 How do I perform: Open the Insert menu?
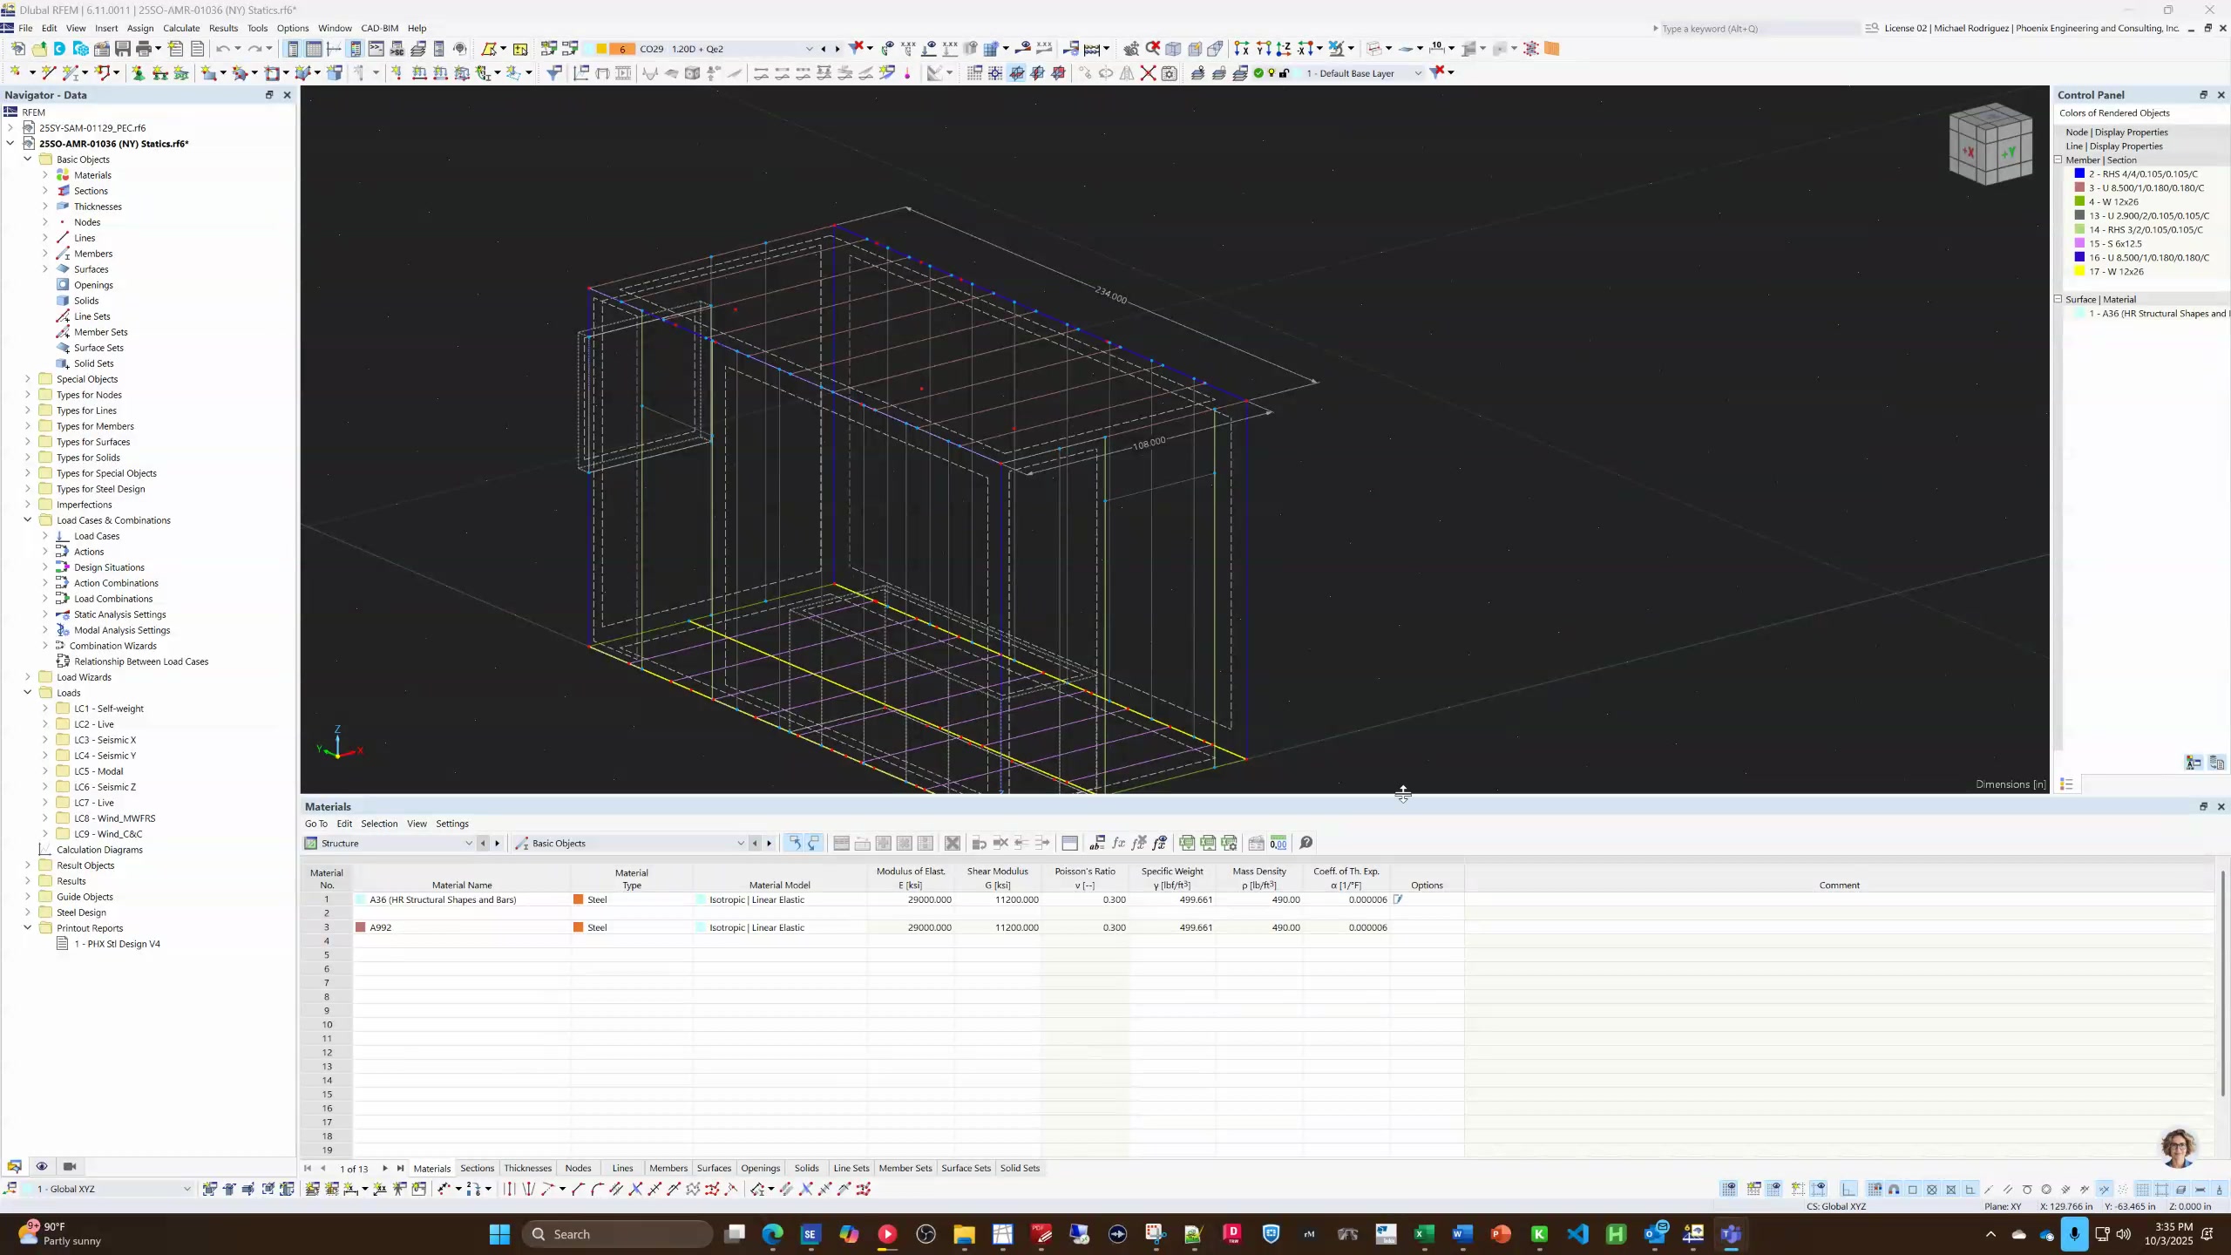pyautogui.click(x=106, y=28)
